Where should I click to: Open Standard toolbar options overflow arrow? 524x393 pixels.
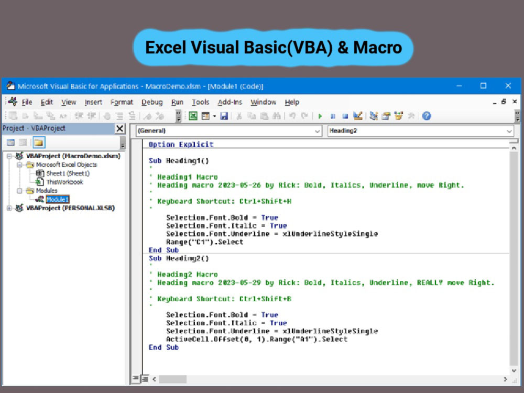click(517, 116)
